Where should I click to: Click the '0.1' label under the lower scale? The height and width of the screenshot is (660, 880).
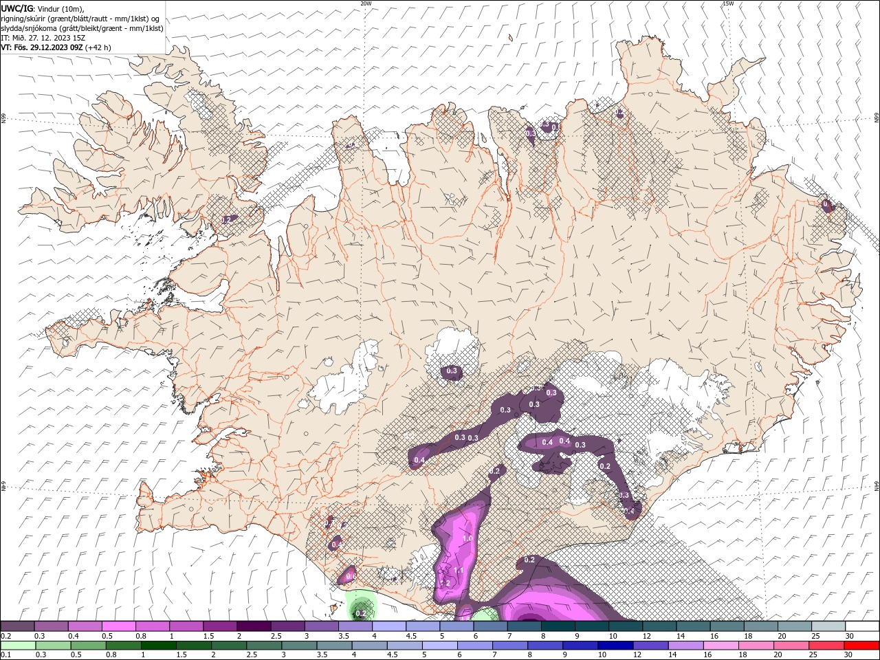coord(6,655)
